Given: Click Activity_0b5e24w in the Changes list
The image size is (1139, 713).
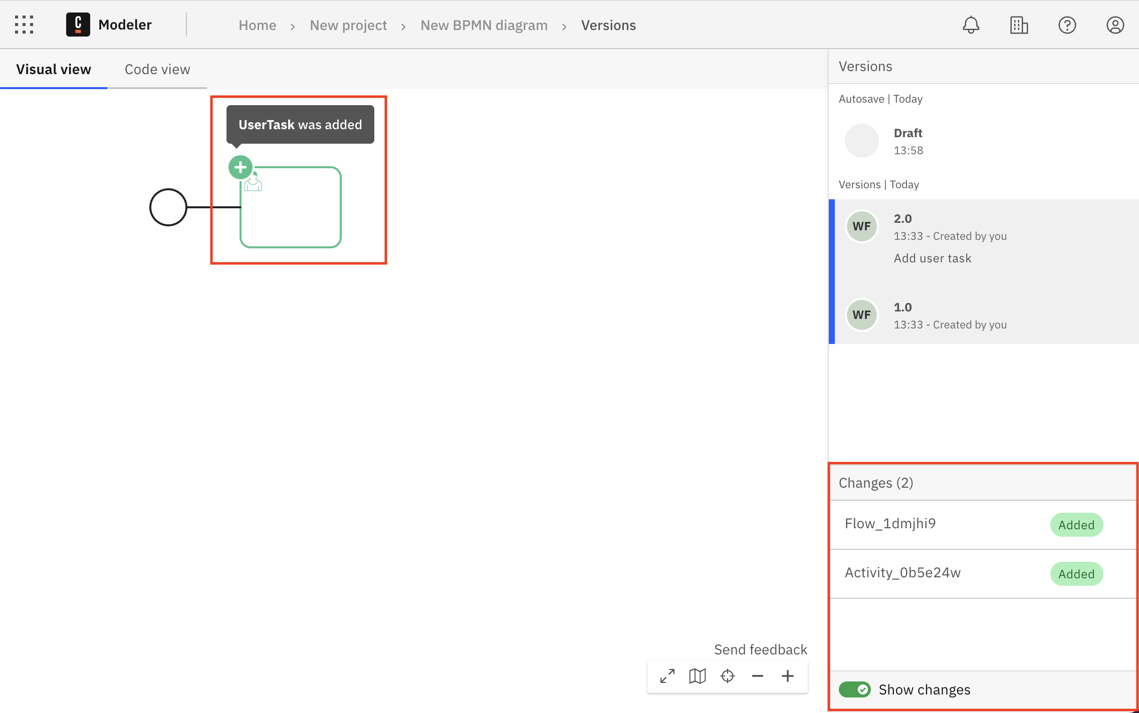Looking at the screenshot, I should tap(903, 572).
